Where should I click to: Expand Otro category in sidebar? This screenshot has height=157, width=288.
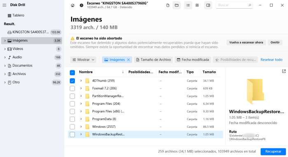[5, 82]
